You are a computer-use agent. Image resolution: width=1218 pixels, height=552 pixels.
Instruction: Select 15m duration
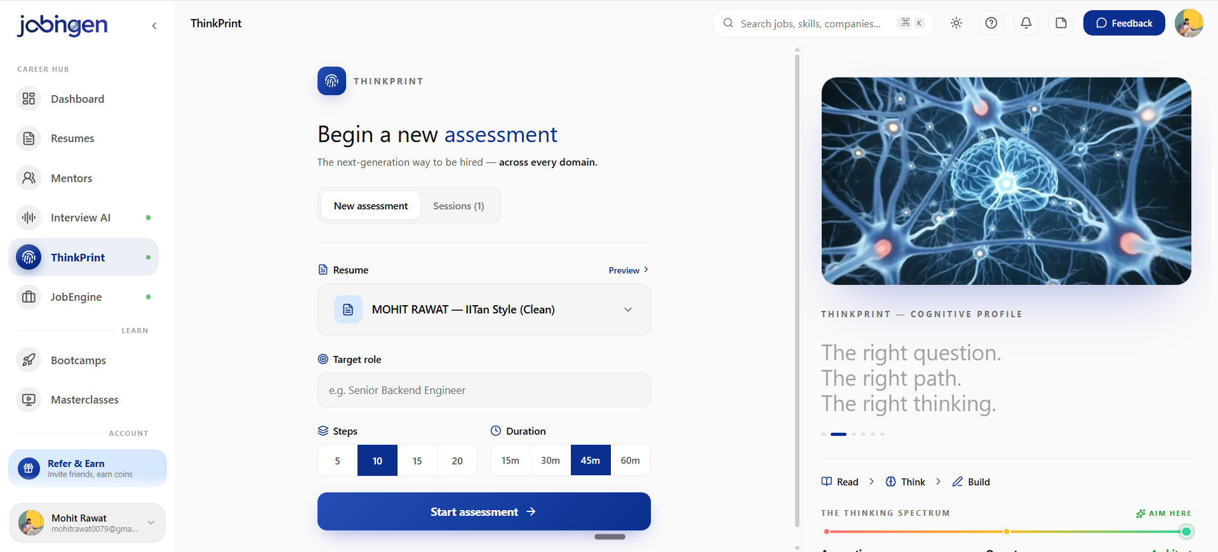511,460
